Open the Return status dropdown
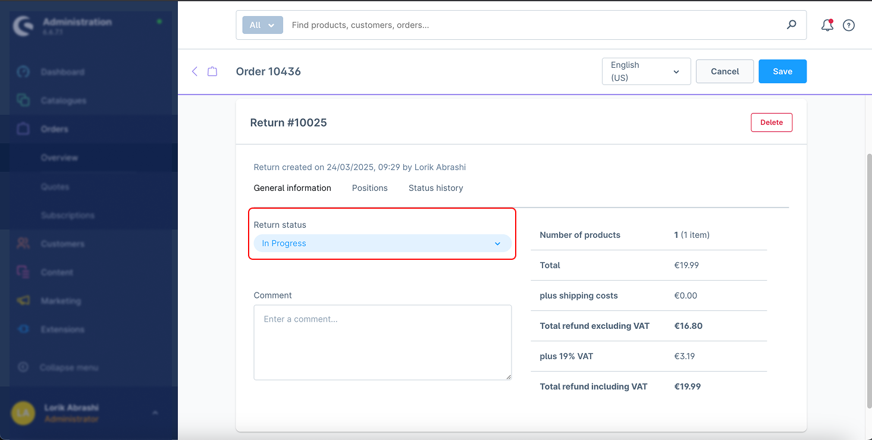872x440 pixels. click(x=382, y=243)
